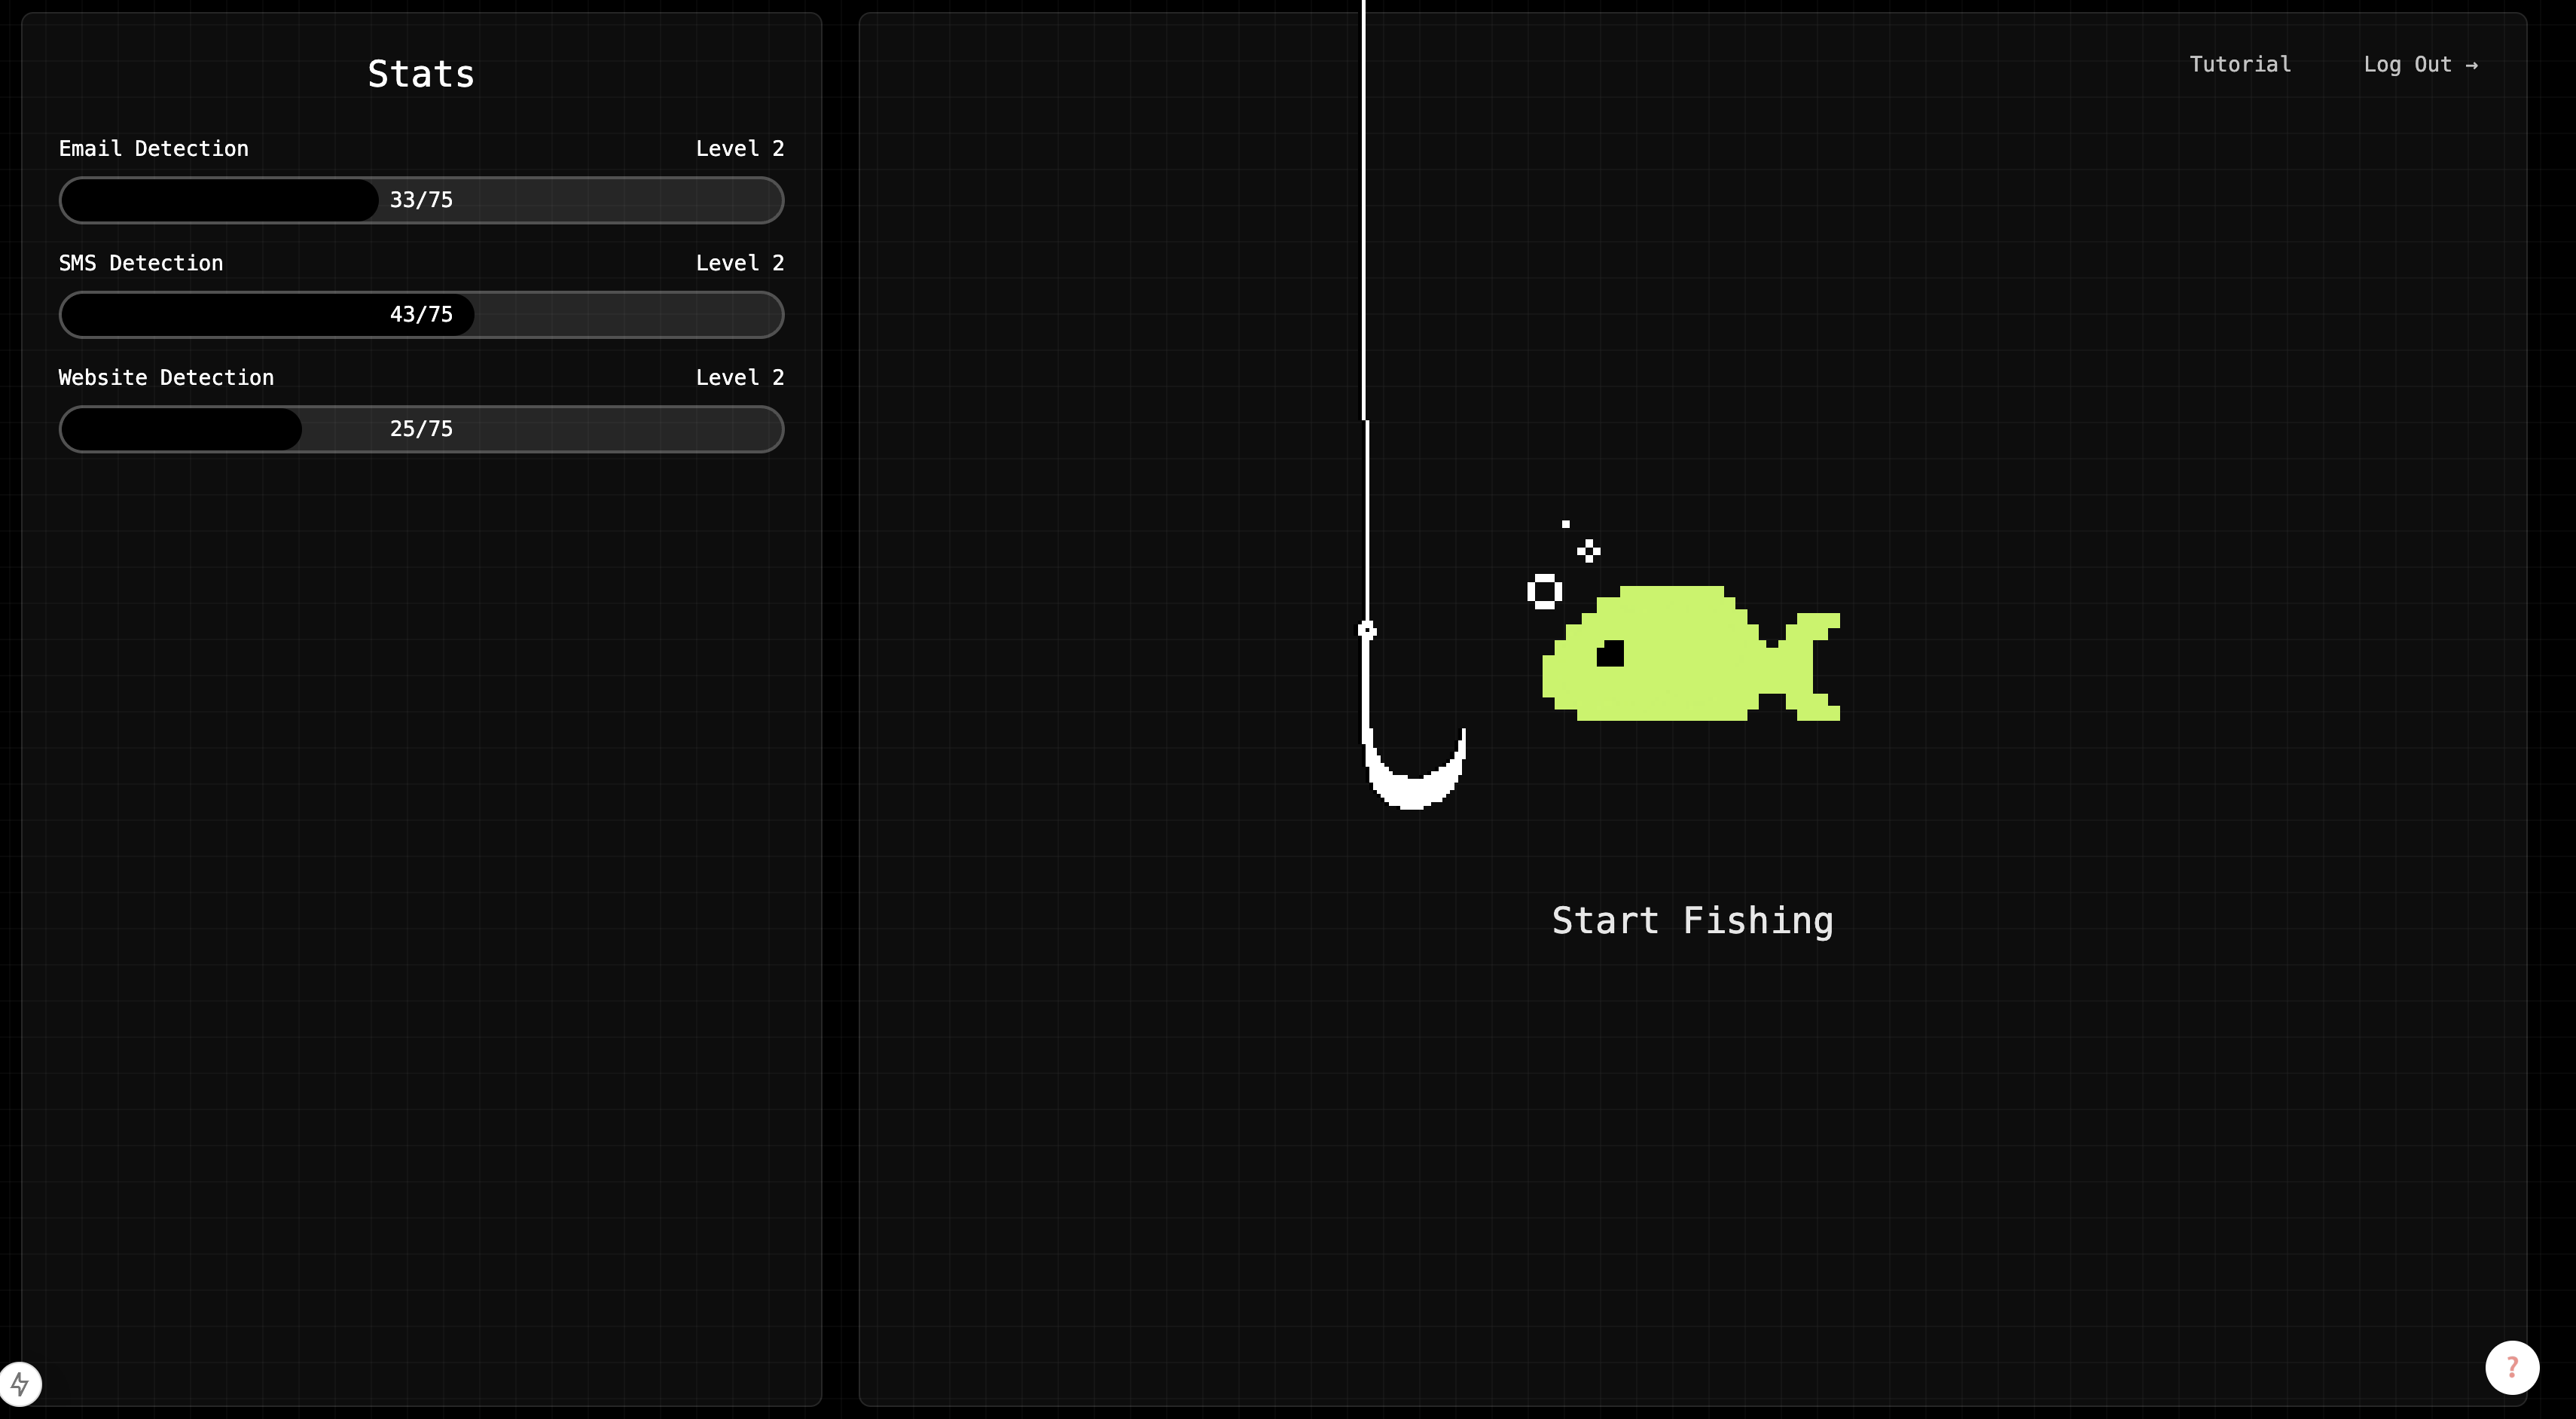The image size is (2576, 1419).
Task: Open the red question mark help button
Action: pos(2511,1367)
